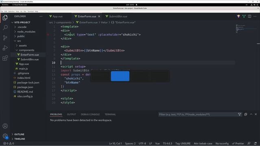Open the Source Control view
This screenshot has height=146, width=260.
click(5, 38)
